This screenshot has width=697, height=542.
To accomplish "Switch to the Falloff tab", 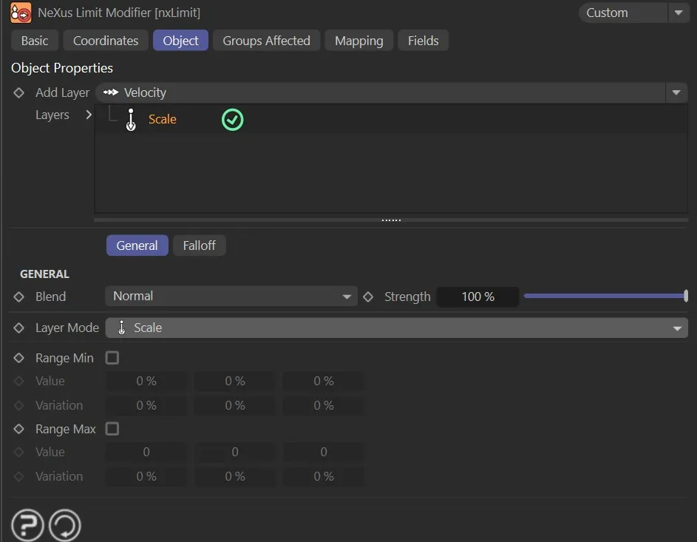I will tap(199, 245).
